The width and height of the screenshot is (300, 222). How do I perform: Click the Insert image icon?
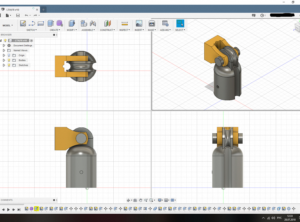(x=139, y=23)
